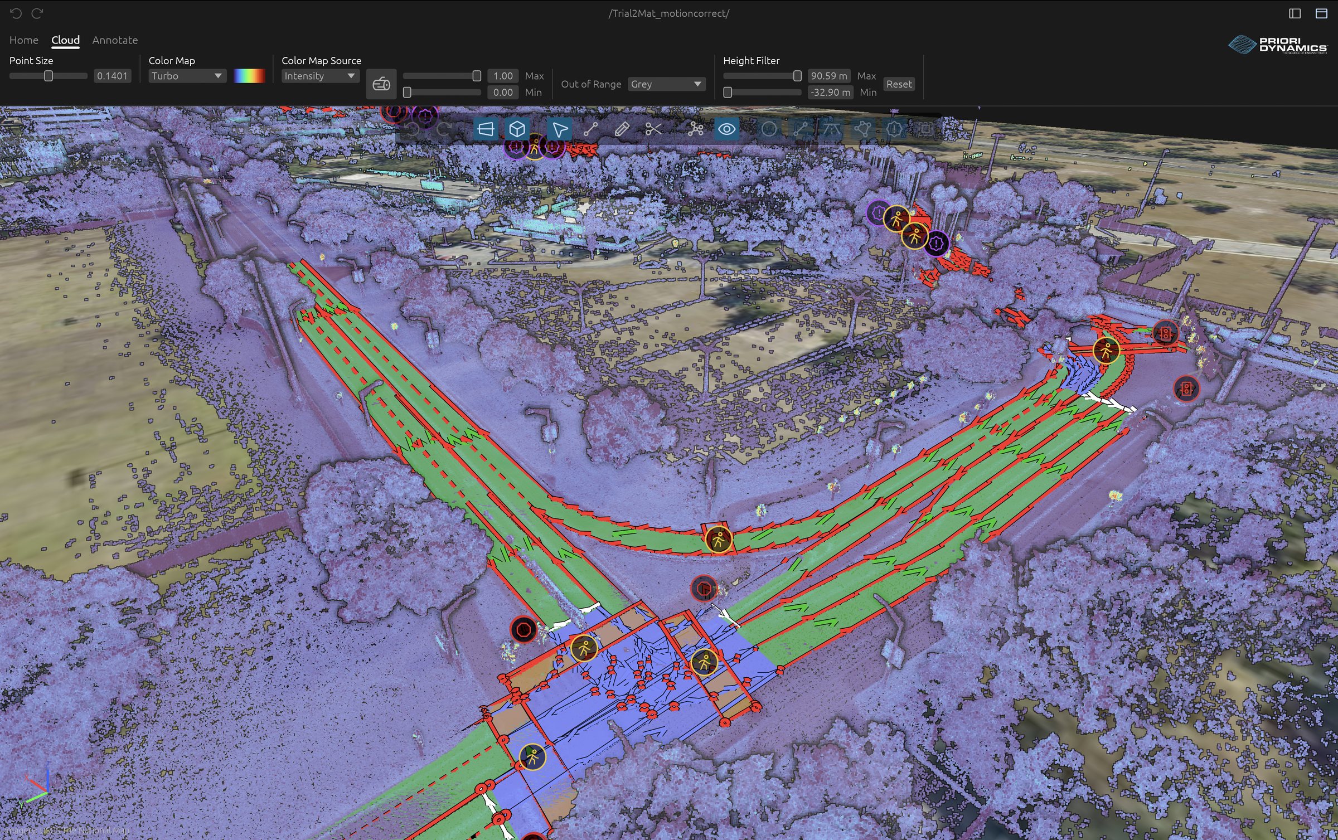
Task: Select the line segment drawing tool
Action: tap(590, 129)
